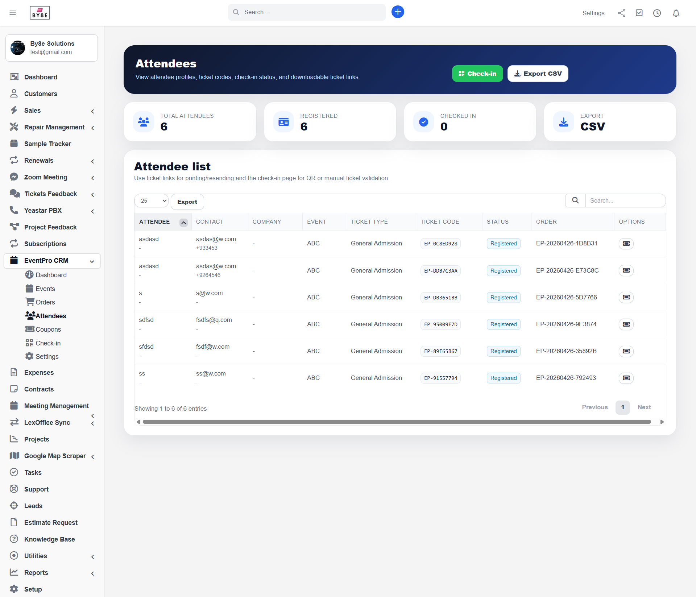This screenshot has height=597, width=696.
Task: Open the 25 page length dropdown
Action: [x=152, y=201]
